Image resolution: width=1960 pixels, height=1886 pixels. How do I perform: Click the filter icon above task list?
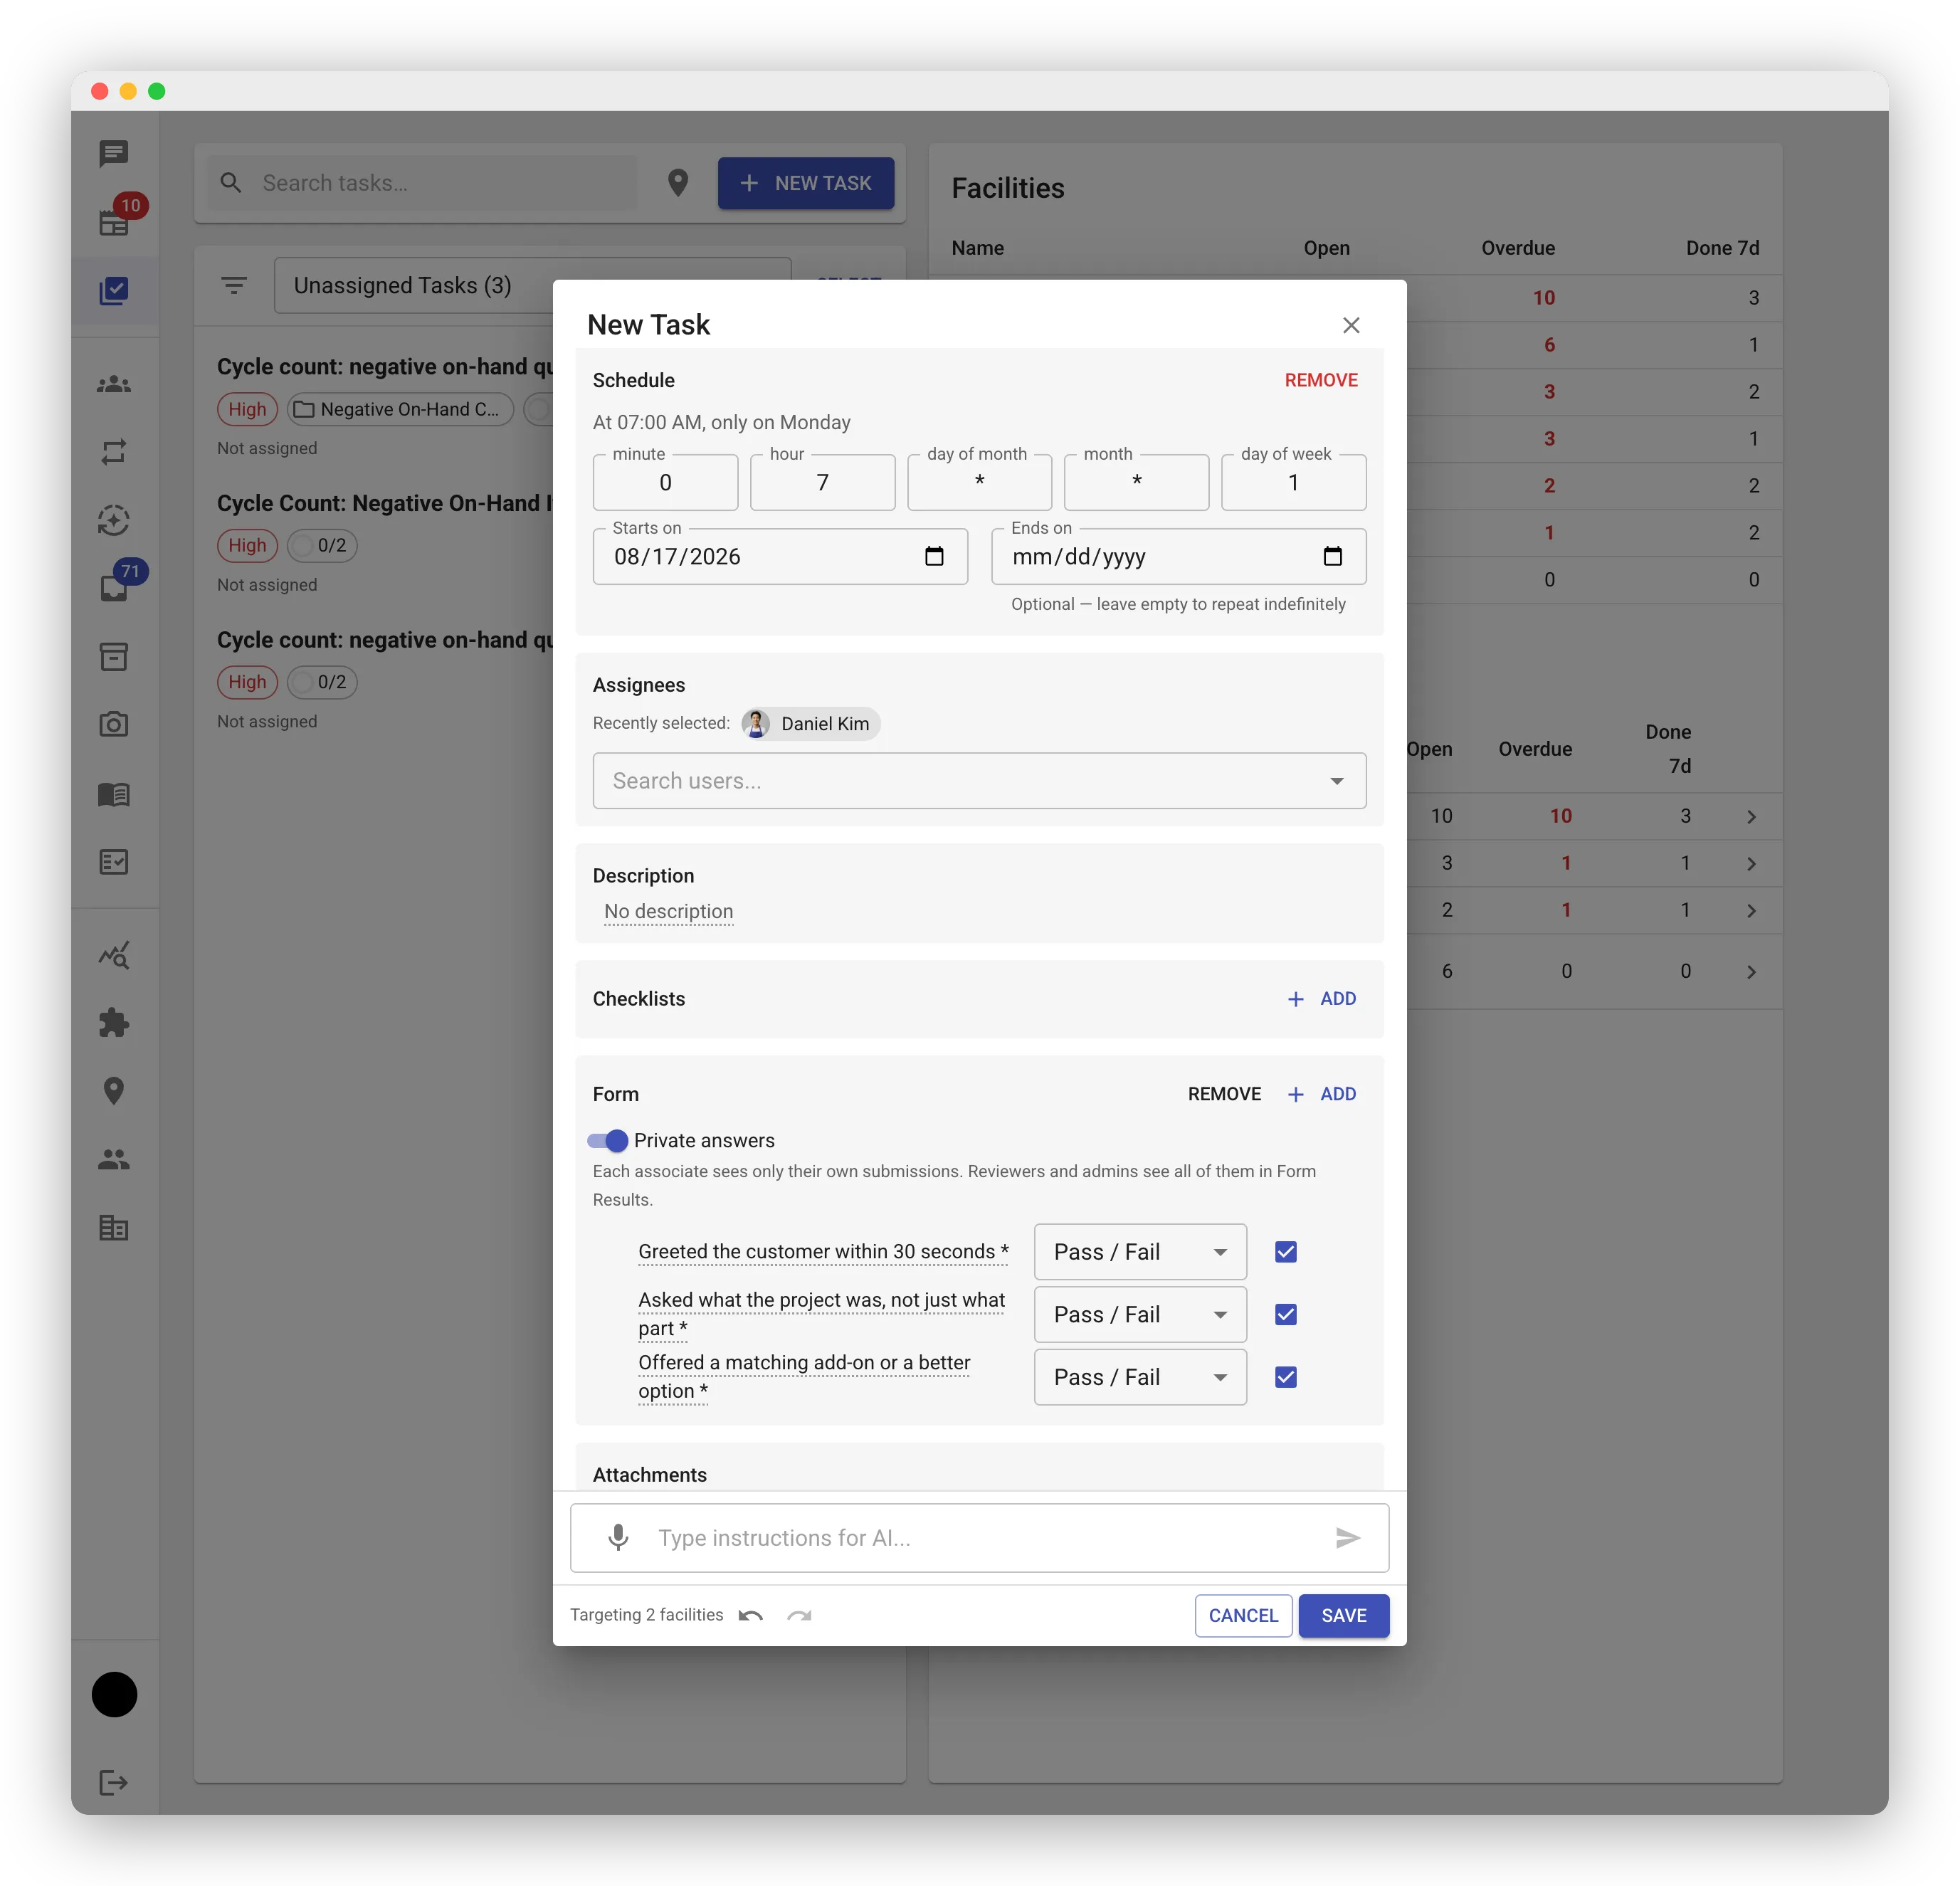coord(234,285)
